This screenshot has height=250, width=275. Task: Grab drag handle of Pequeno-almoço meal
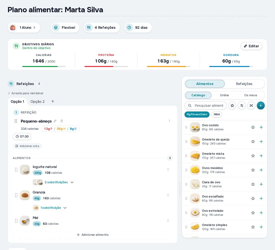(x=16, y=121)
